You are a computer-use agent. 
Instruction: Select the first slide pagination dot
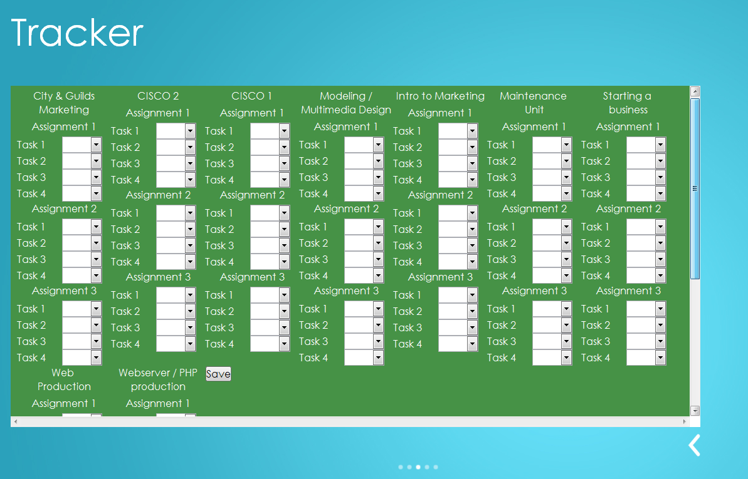[x=401, y=467]
